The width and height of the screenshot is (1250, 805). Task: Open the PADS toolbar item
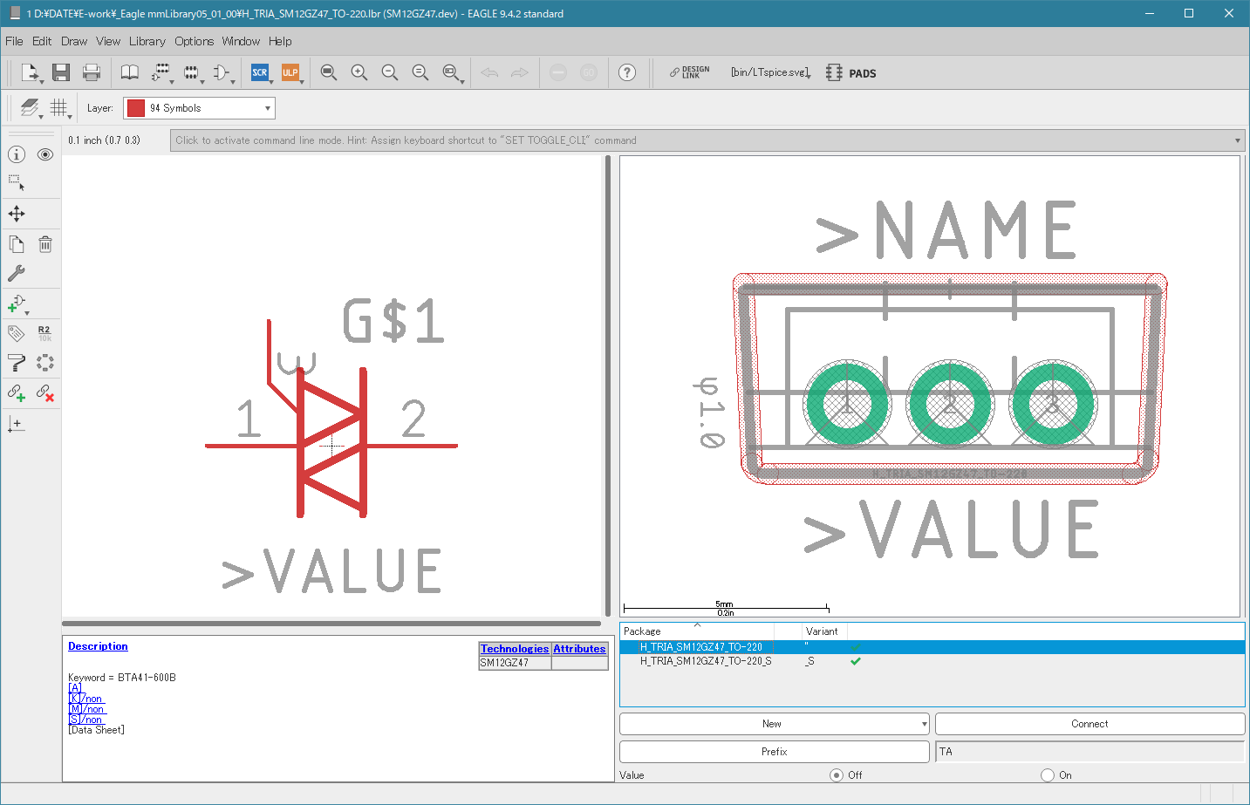pos(851,73)
